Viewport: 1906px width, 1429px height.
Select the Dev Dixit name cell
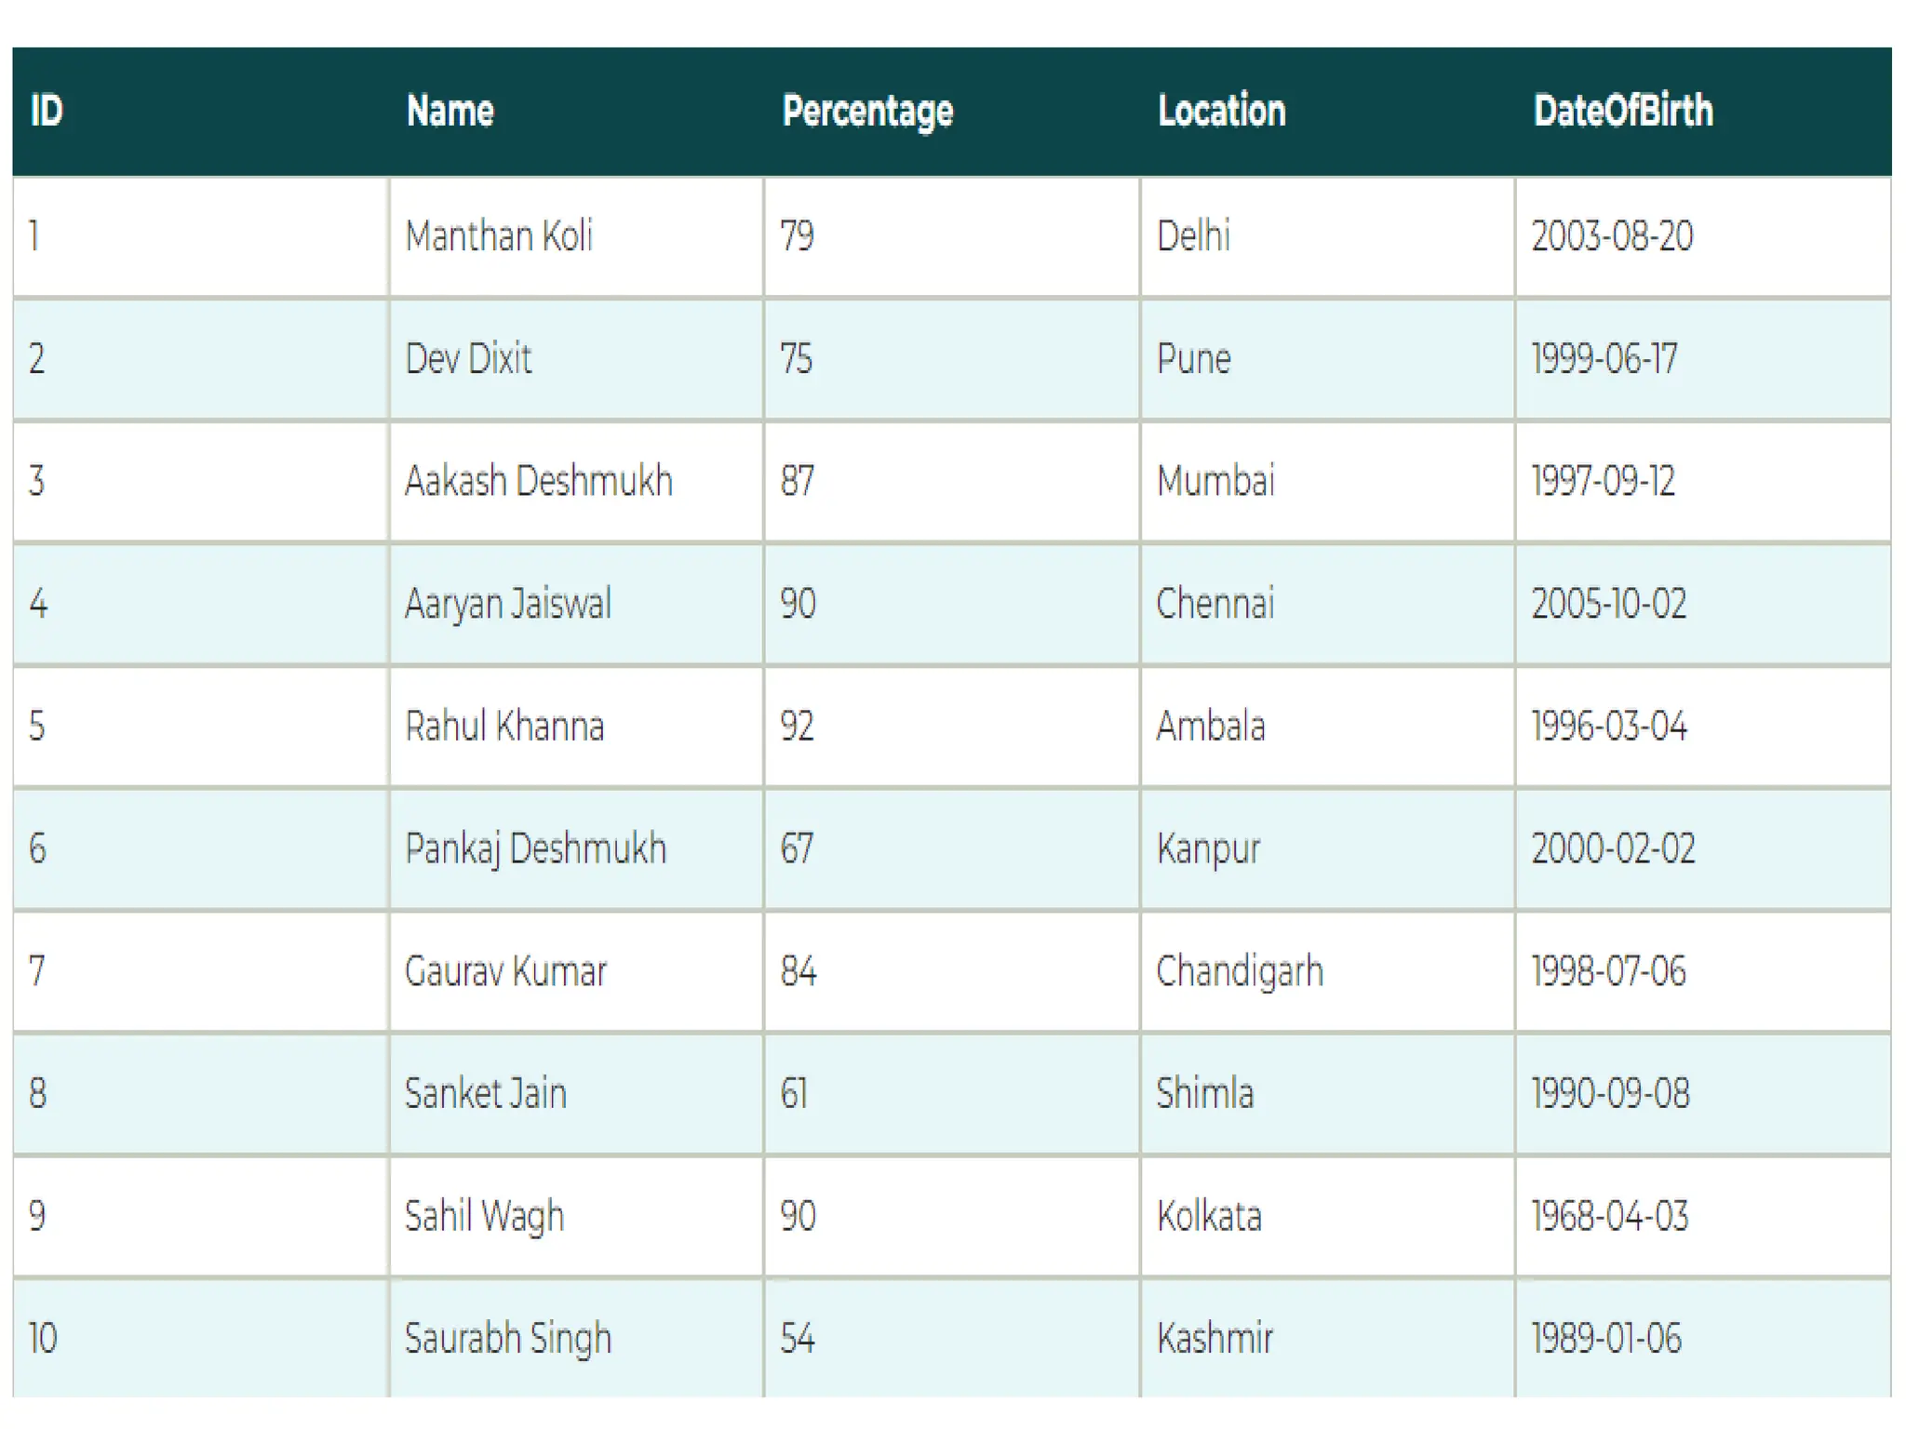[x=468, y=359]
